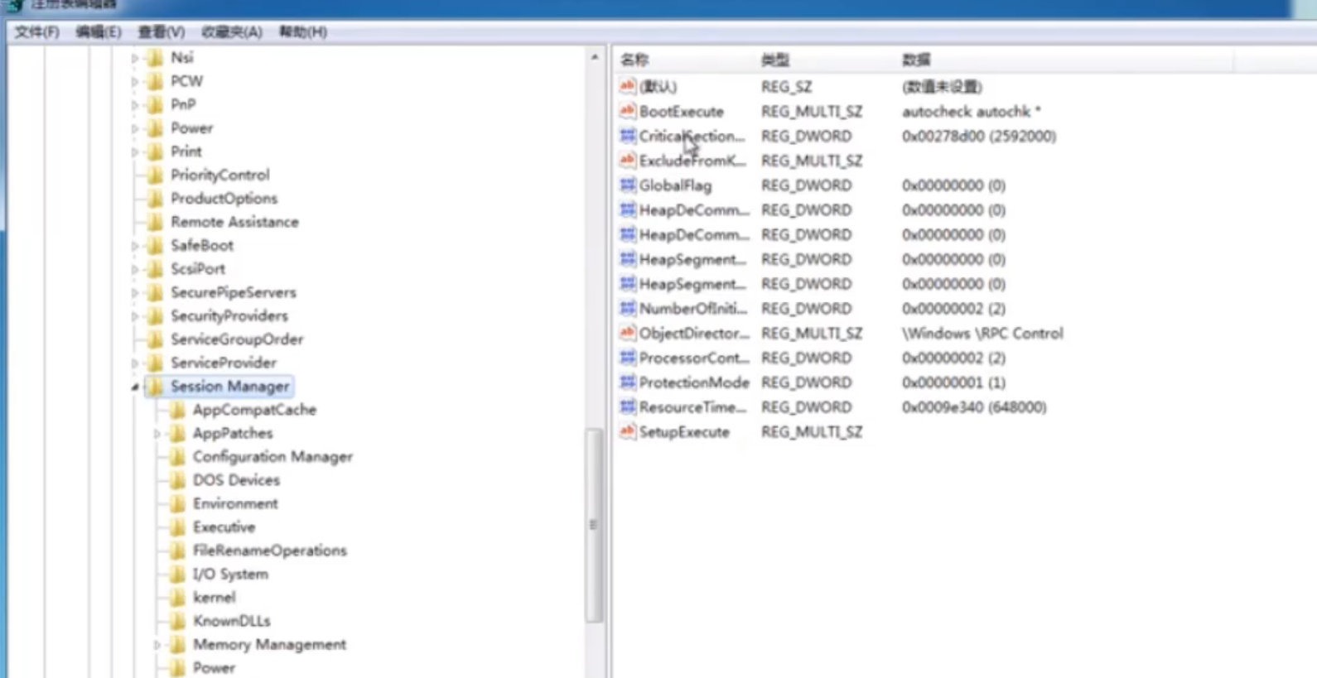
Task: Click the ProcessorCont DWORD value icon
Action: [x=627, y=358]
